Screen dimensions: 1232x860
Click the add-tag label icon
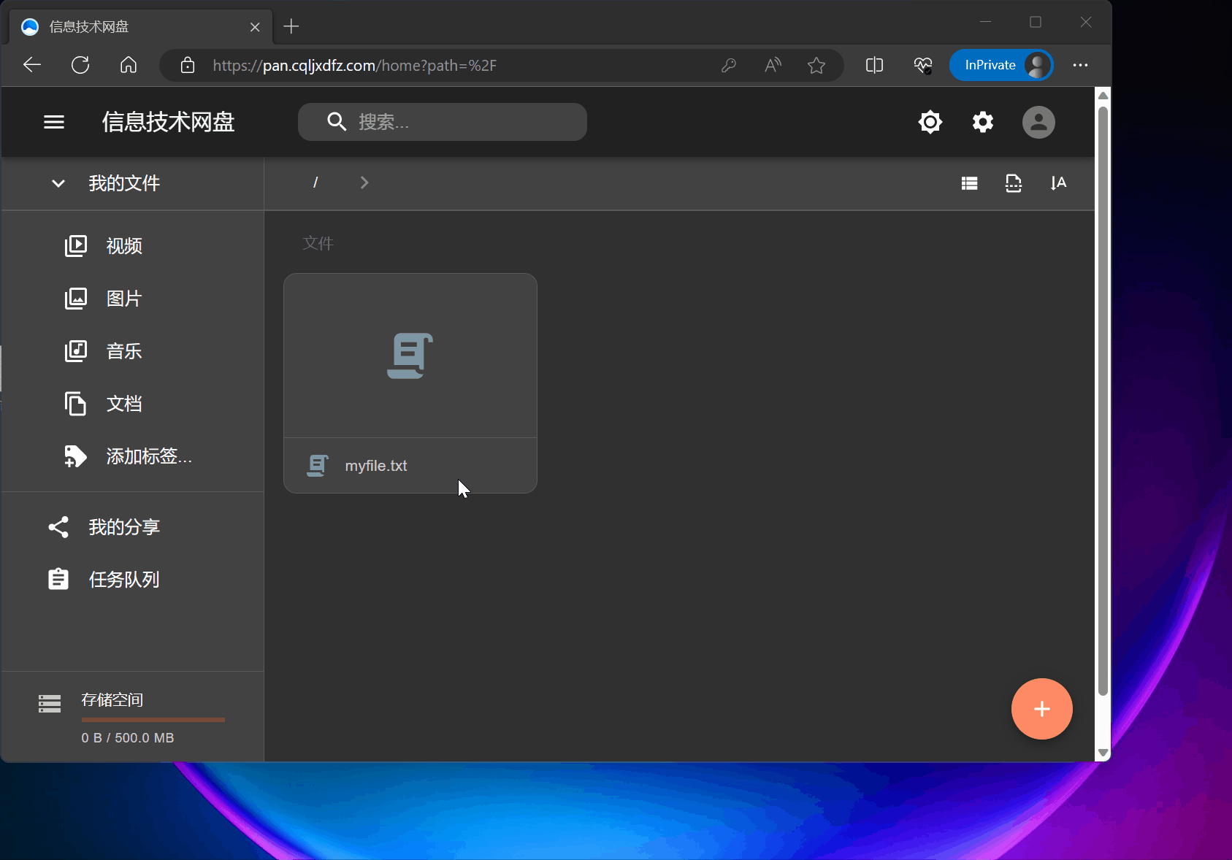pyautogui.click(x=76, y=456)
